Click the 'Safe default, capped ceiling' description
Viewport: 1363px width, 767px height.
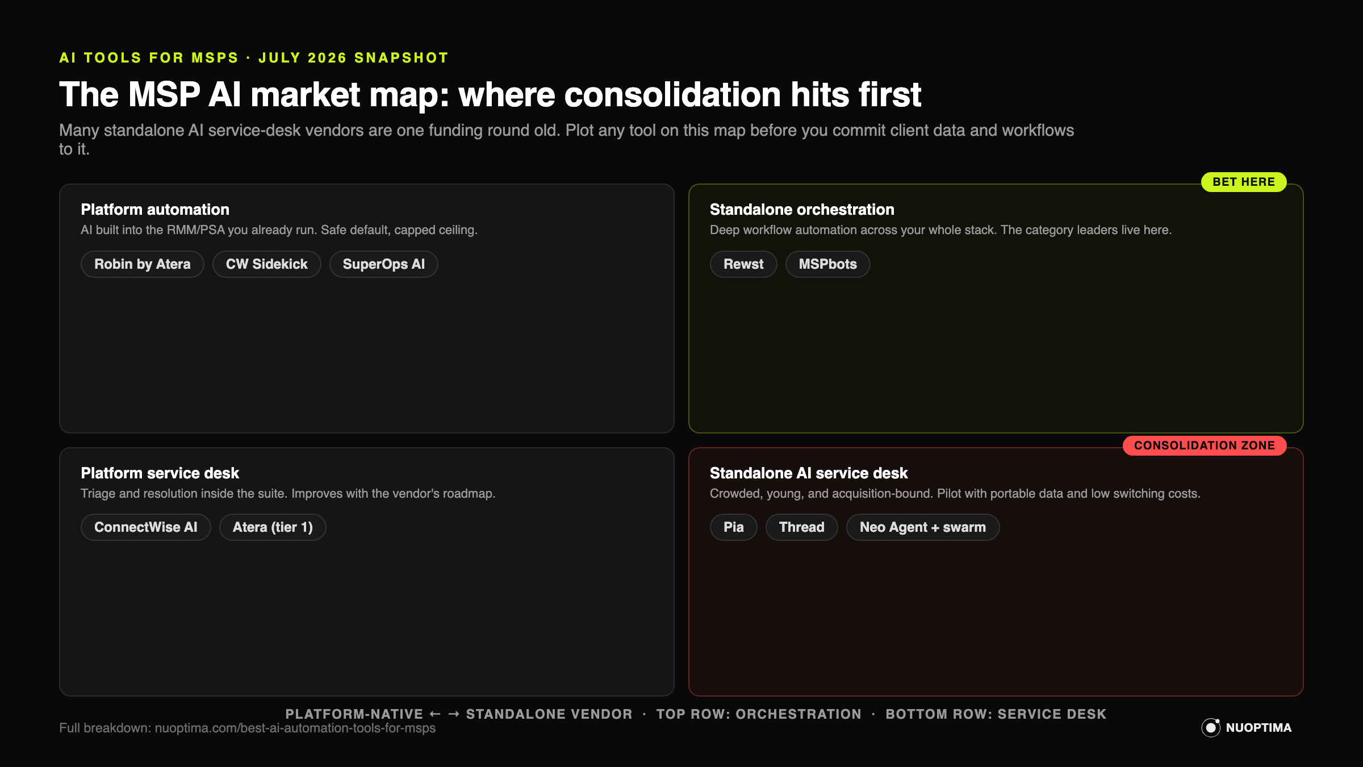pyautogui.click(x=279, y=230)
